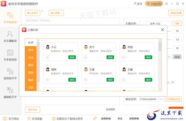Open the 背景音乐下载网址推荐 link
This screenshot has width=186, height=121.
tap(67, 119)
